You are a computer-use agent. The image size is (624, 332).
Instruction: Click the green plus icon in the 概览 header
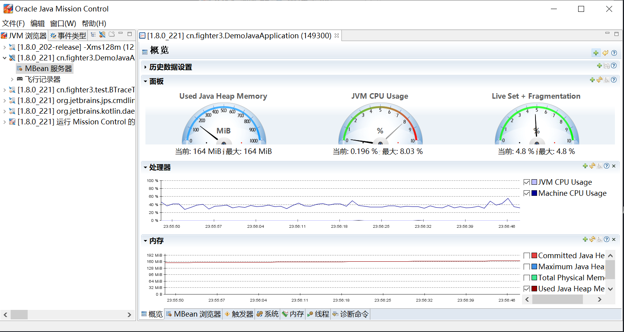[596, 53]
